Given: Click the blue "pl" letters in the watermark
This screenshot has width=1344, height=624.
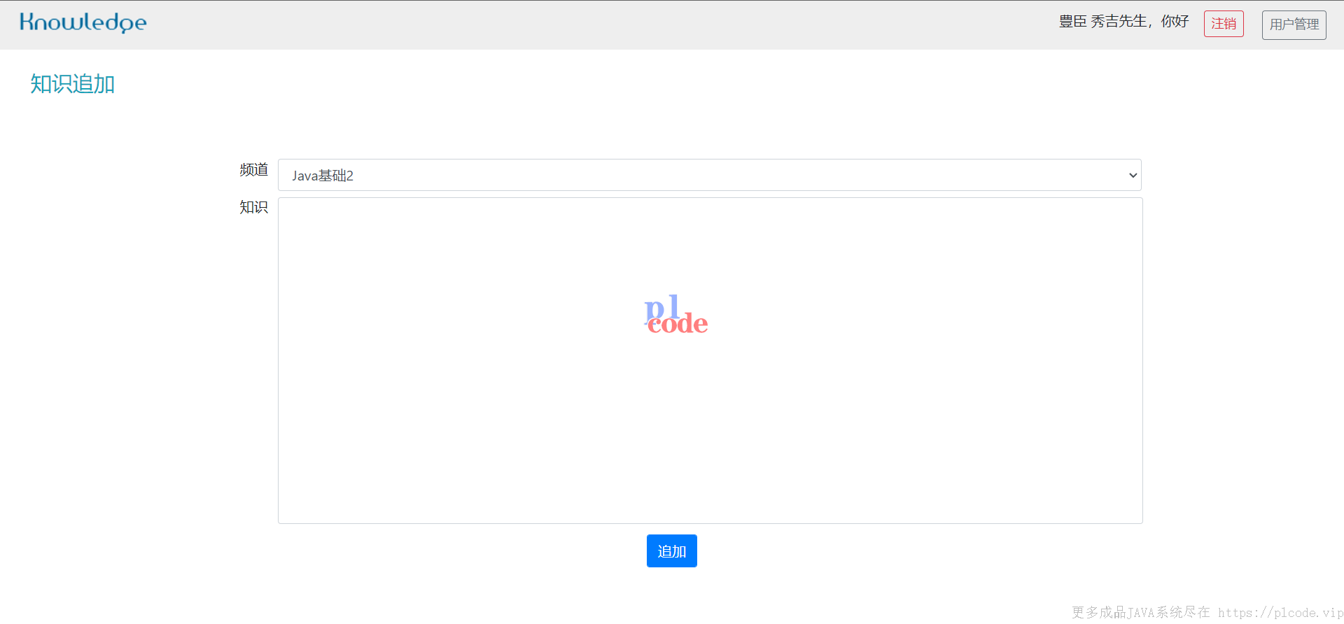Looking at the screenshot, I should click(661, 308).
